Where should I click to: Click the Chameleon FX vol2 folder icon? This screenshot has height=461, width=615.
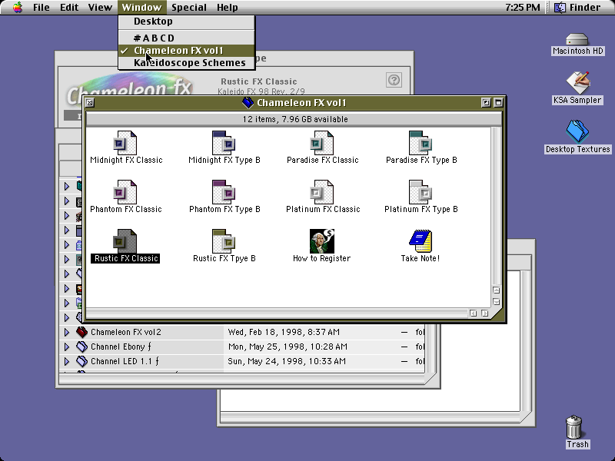(81, 332)
